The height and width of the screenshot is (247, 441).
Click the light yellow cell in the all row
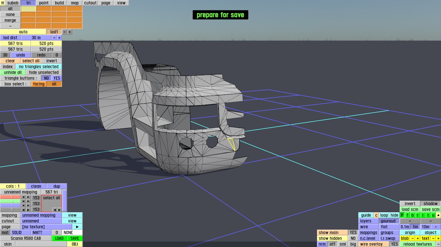[28, 9]
